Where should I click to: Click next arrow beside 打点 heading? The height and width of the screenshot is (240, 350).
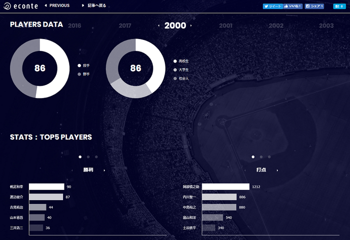click(x=277, y=170)
